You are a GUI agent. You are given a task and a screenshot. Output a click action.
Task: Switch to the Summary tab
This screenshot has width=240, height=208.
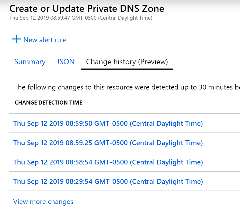tap(30, 62)
